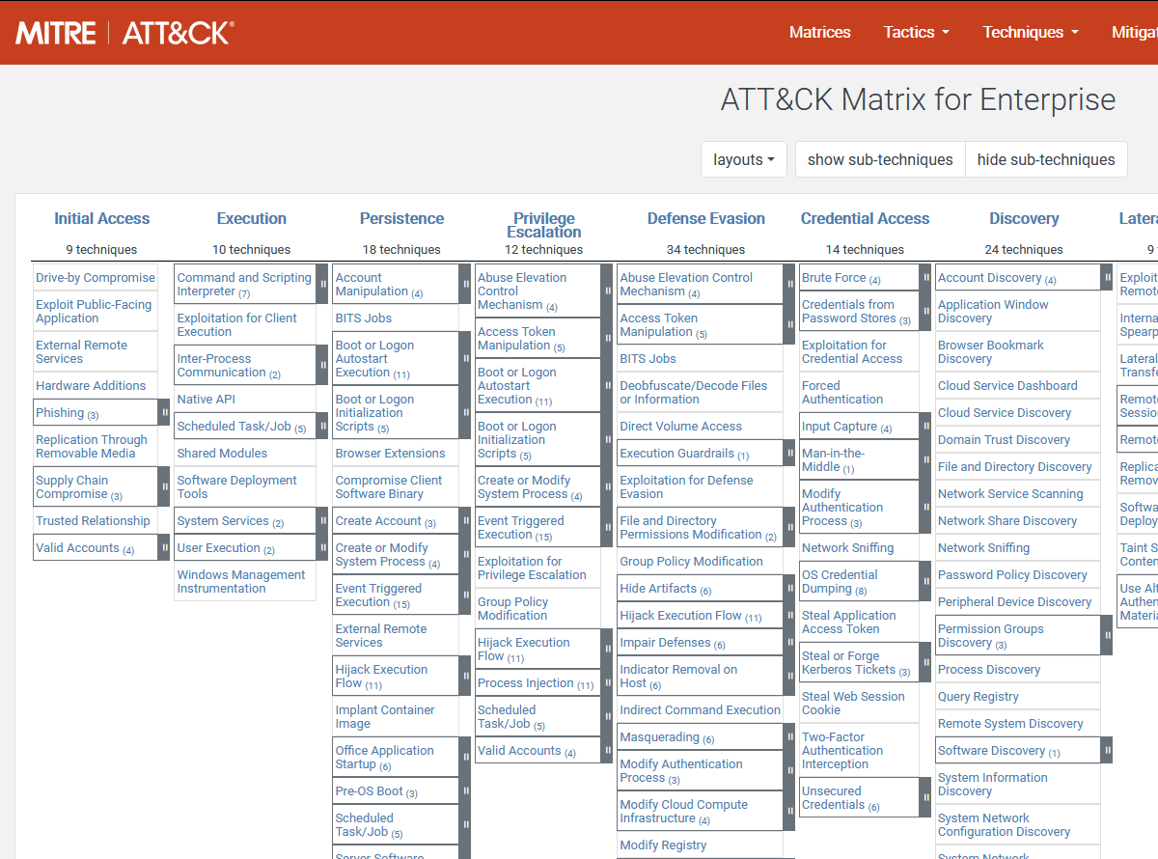Open Query Registry technique
Screen dimensions: 1158x859
pos(979,696)
